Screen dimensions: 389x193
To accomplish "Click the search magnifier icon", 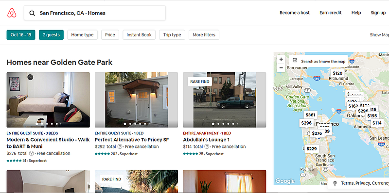I will click(x=32, y=13).
